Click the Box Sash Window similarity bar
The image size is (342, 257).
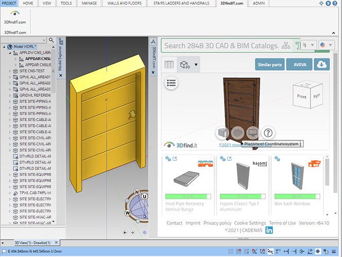click(297, 197)
